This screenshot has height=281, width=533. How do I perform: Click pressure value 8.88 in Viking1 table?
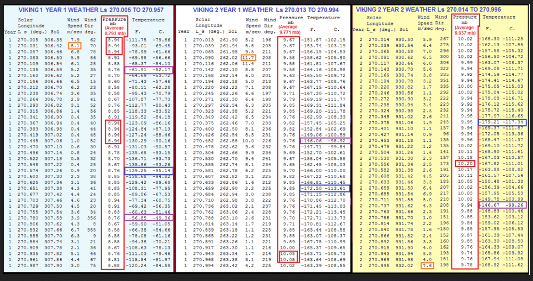click(x=114, y=266)
